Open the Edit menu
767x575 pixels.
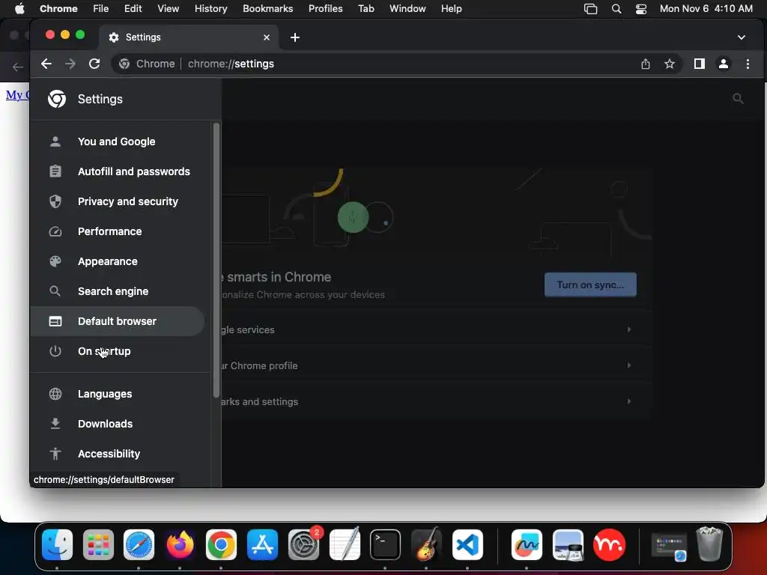tap(133, 9)
